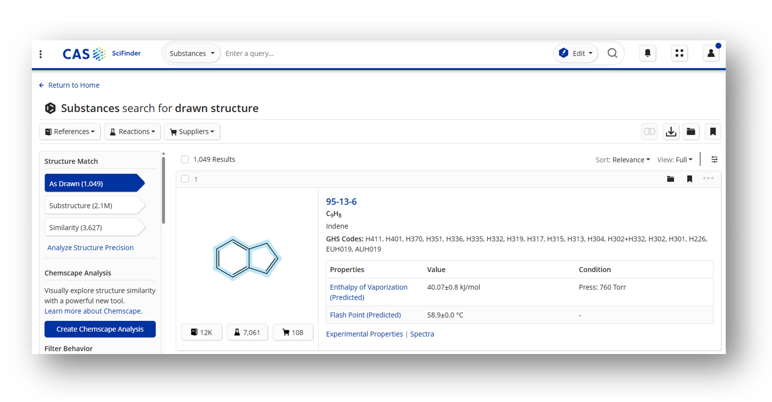Check the 1,049 Results select-all checkbox
The width and height of the screenshot is (772, 402).
click(x=185, y=160)
